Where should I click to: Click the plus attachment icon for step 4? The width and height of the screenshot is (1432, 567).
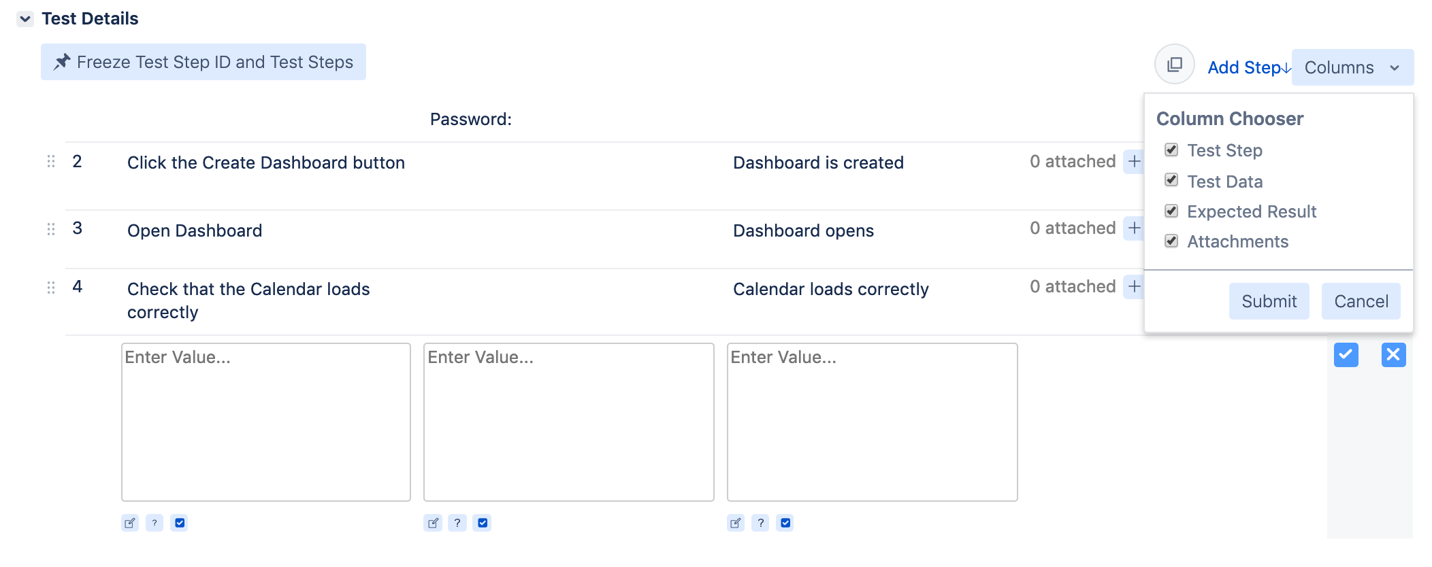(x=1134, y=287)
